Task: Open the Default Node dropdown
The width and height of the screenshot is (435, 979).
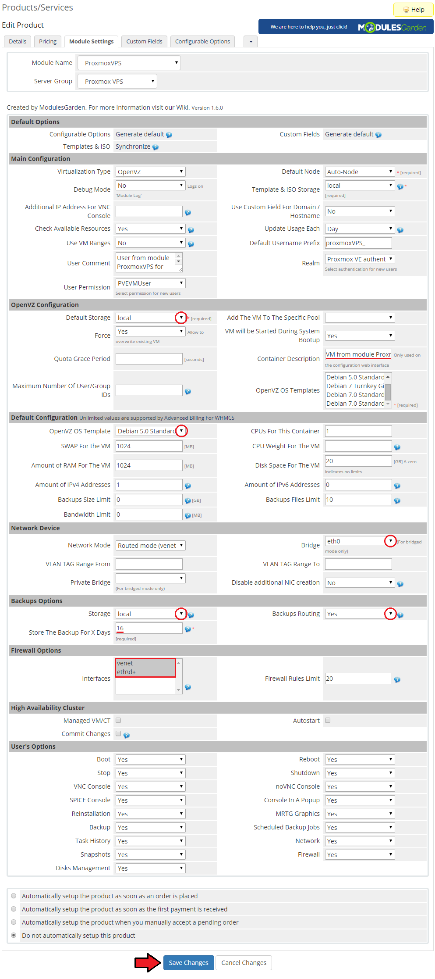Action: point(360,172)
